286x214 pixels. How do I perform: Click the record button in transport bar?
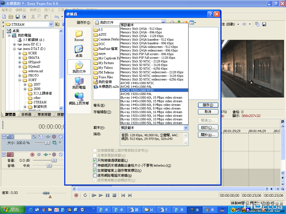(x=76, y=195)
